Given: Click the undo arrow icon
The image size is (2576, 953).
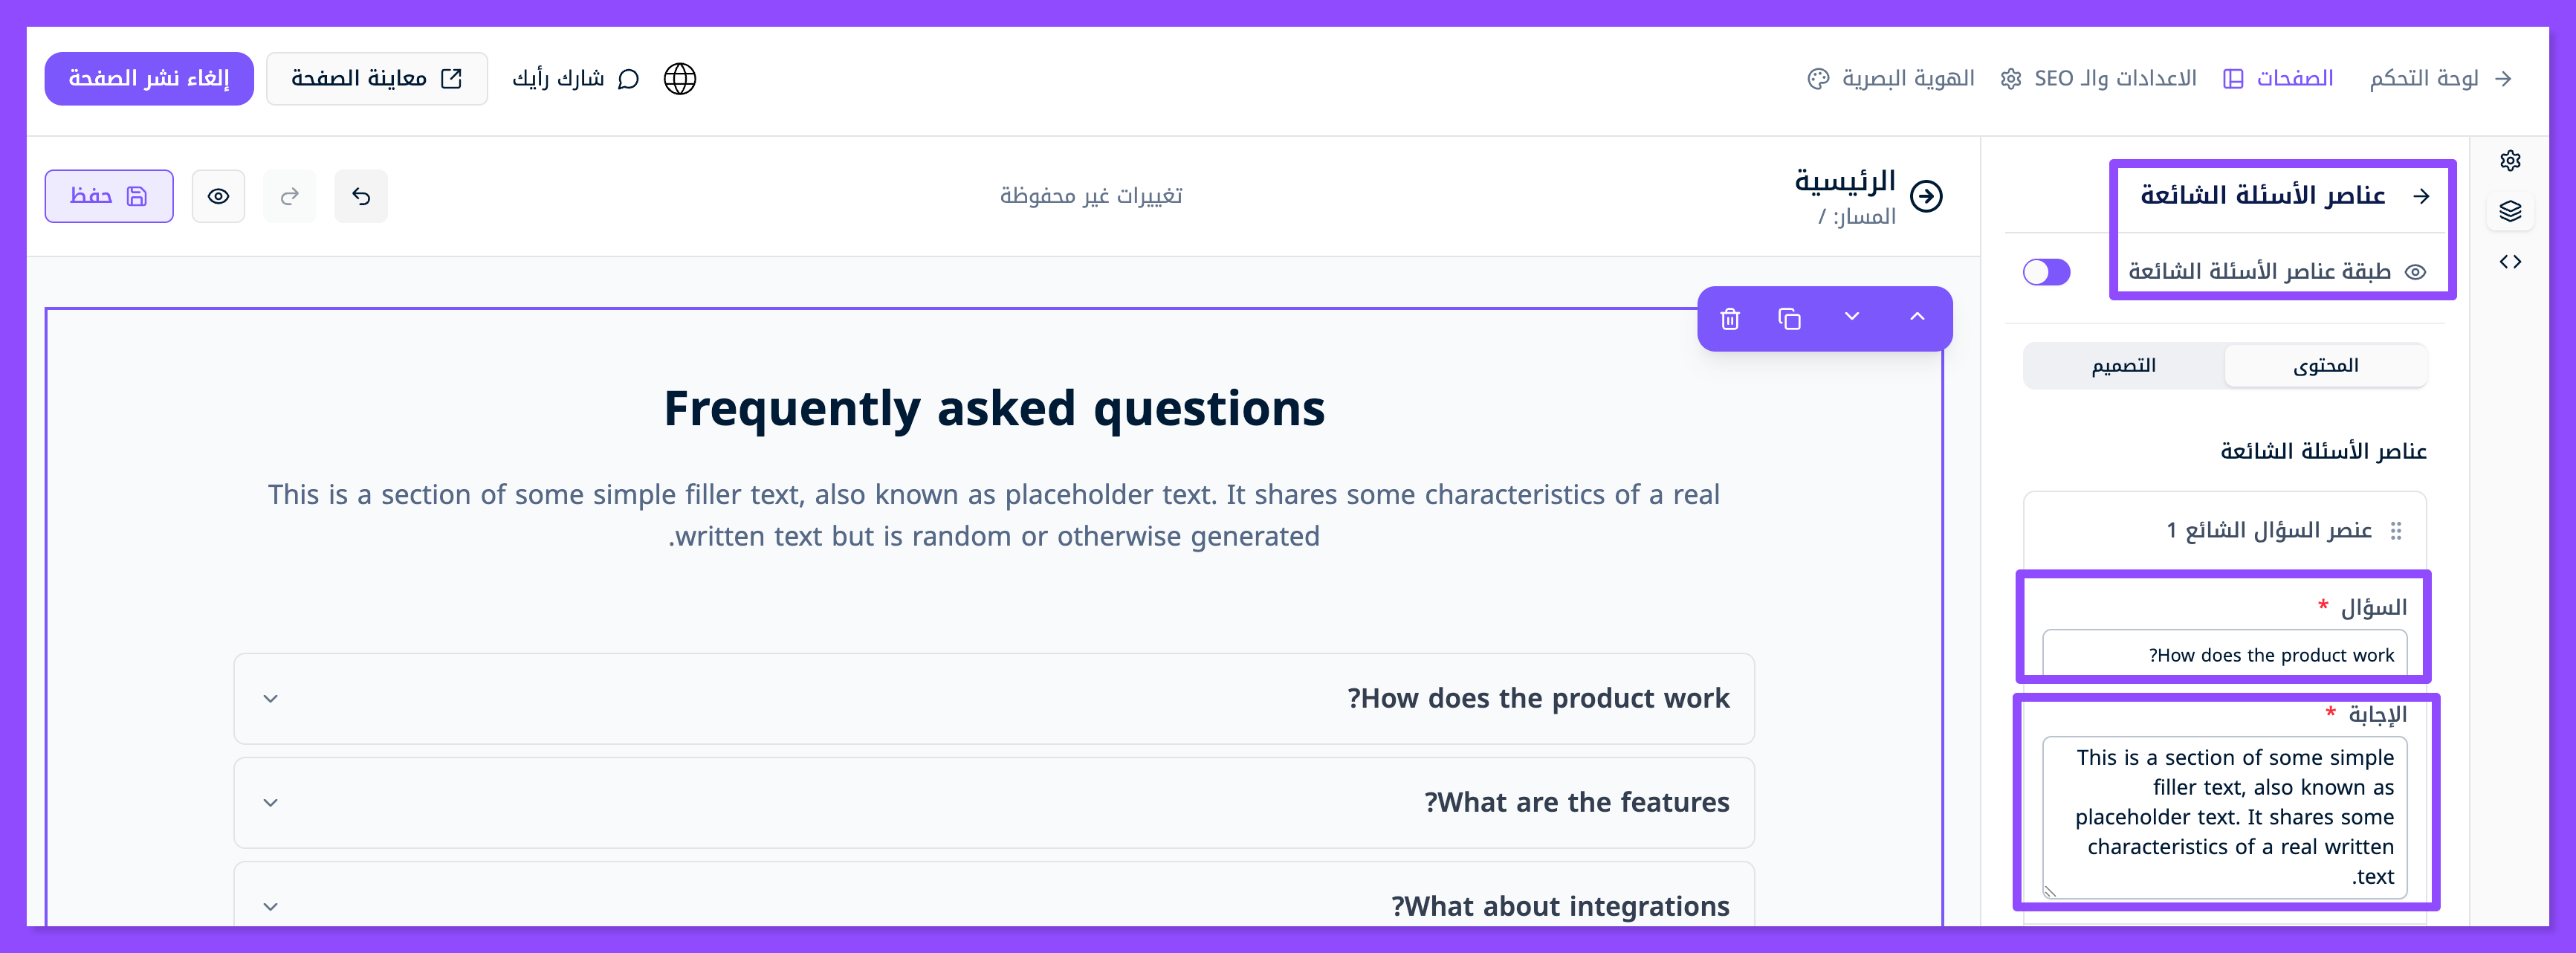Looking at the screenshot, I should tap(361, 196).
